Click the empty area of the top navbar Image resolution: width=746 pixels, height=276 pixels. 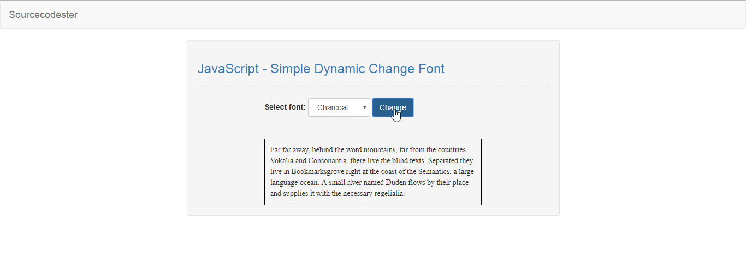pyautogui.click(x=410, y=15)
